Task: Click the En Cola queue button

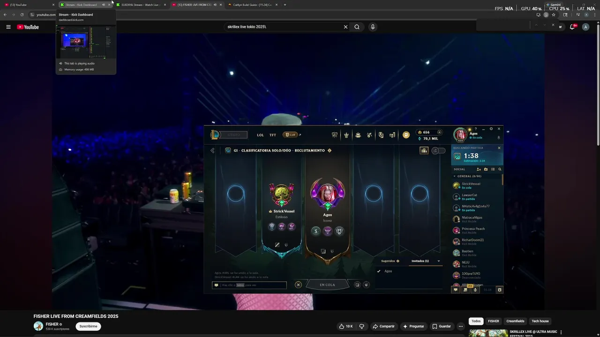Action: click(x=327, y=285)
